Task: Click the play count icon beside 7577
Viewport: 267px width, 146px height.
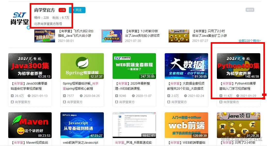Action: pyautogui.click(x=64, y=96)
